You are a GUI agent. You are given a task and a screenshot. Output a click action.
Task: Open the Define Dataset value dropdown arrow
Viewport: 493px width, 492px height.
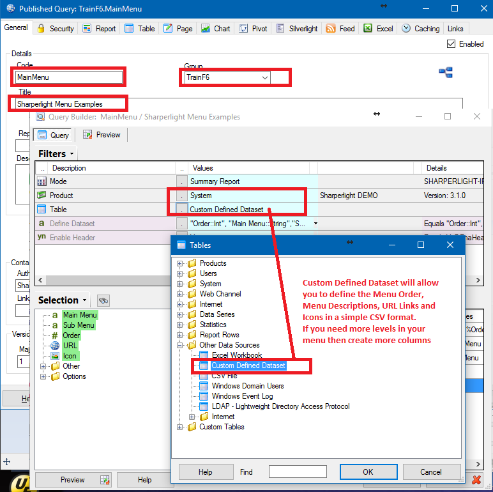(315, 224)
